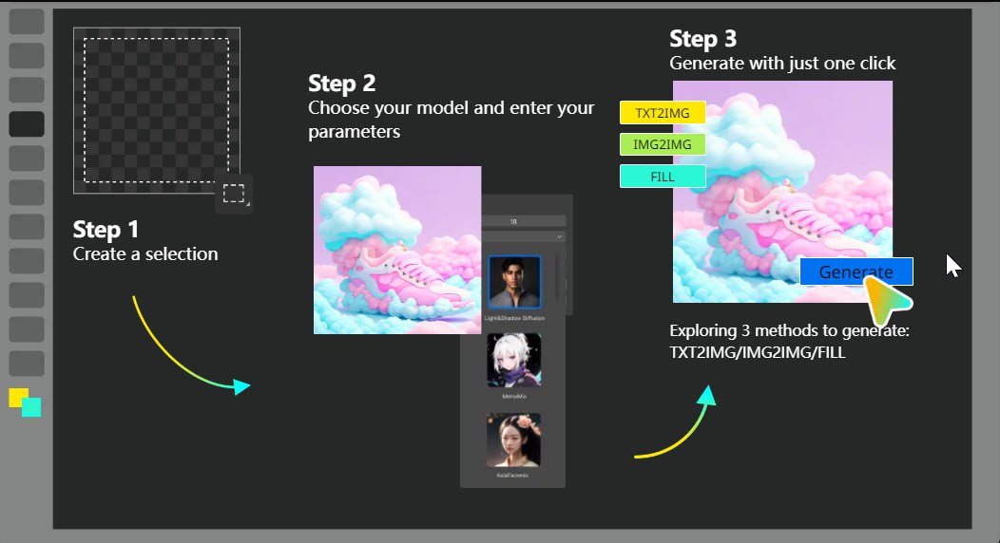
Task: Select the MeinaMix anime model thumbnail
Action: pyautogui.click(x=513, y=360)
